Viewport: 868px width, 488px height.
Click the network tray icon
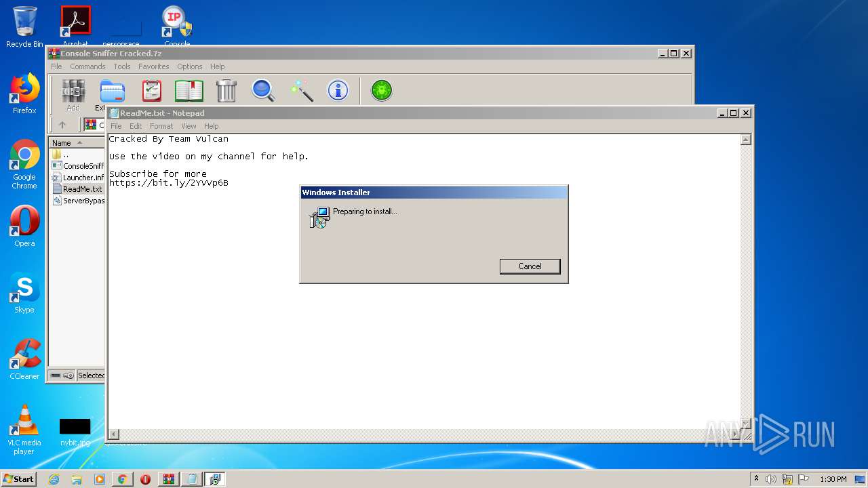(x=787, y=479)
